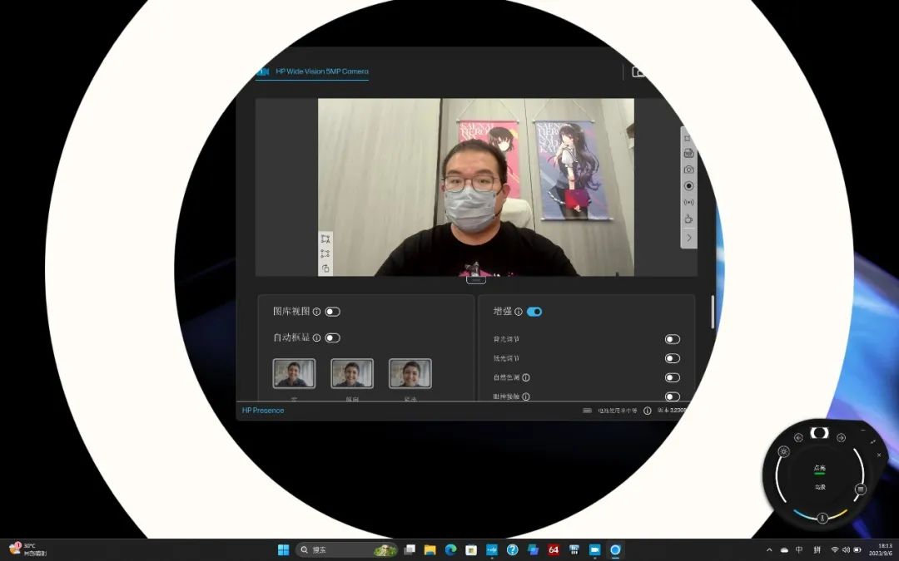Click the pin icon on light dial
This screenshot has height=561, width=899.
[x=872, y=442]
